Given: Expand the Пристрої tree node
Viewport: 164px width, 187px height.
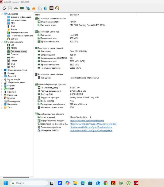Looking at the screenshot, I should [2, 92].
